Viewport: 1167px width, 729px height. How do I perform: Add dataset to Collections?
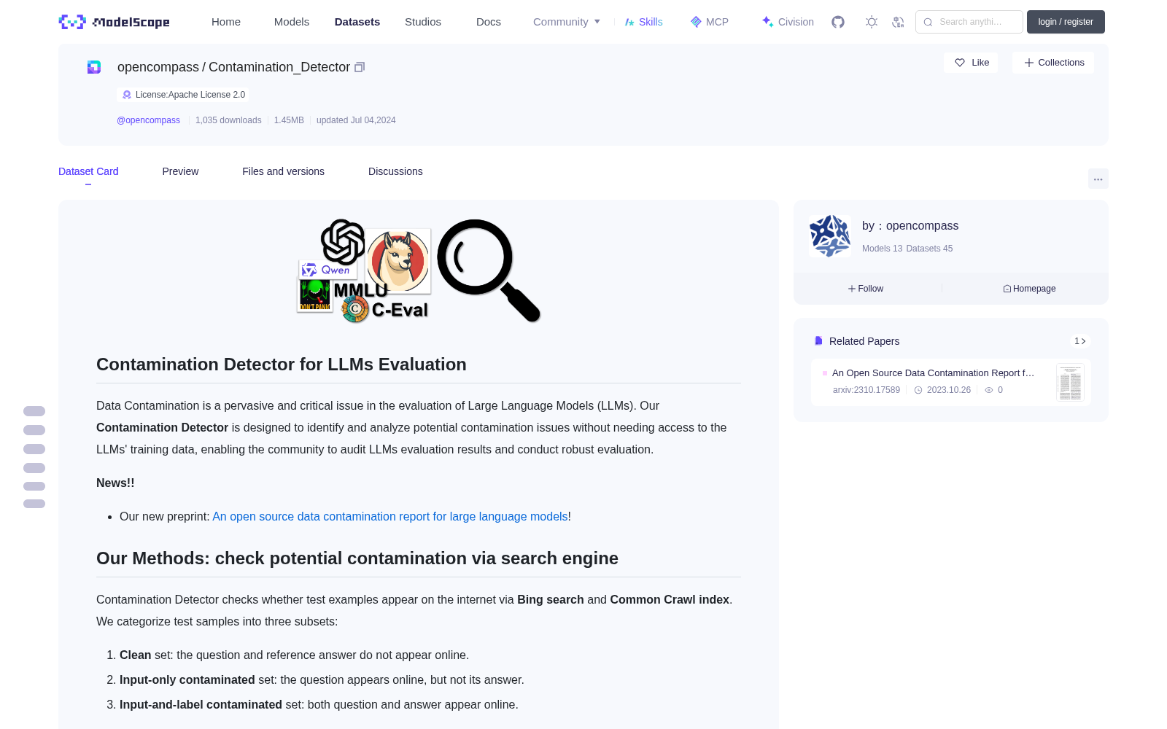[x=1054, y=63]
